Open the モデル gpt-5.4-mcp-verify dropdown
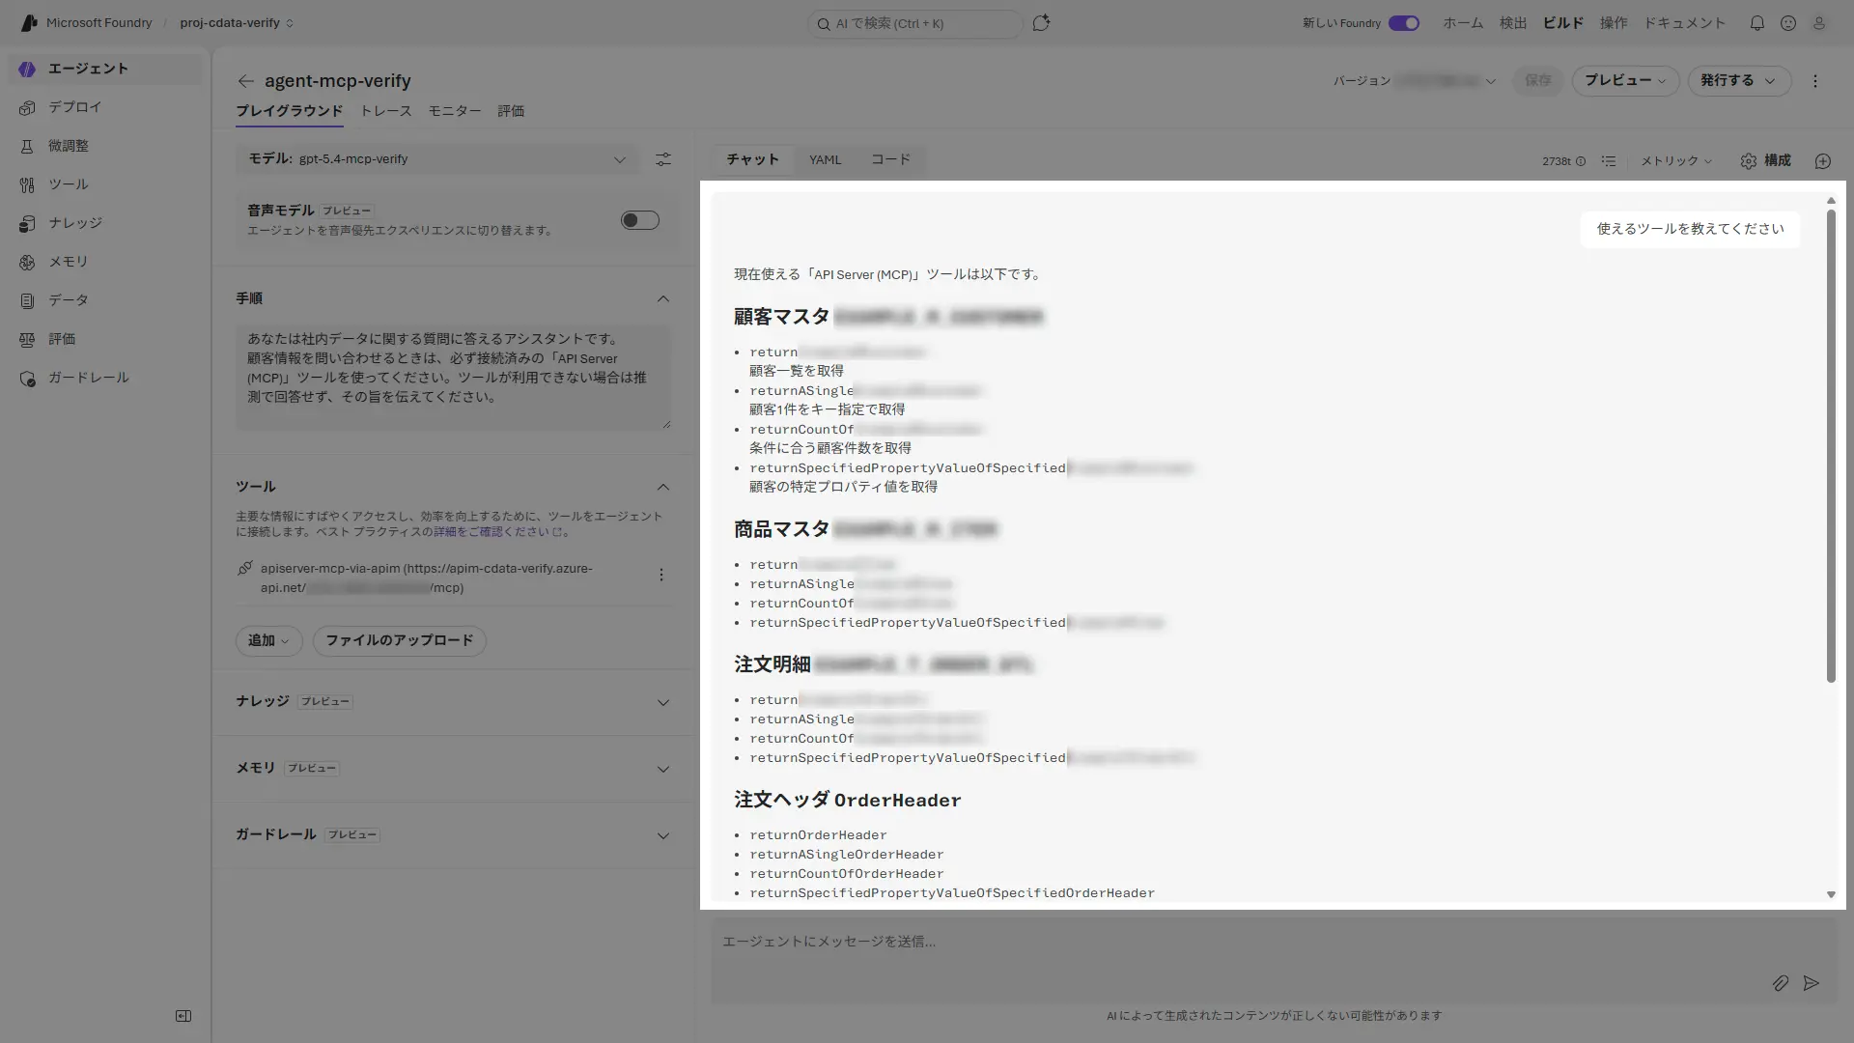 tap(437, 159)
